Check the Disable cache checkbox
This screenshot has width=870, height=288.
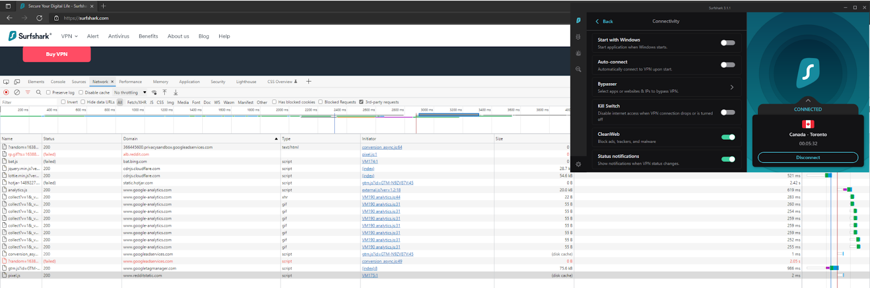(x=81, y=92)
